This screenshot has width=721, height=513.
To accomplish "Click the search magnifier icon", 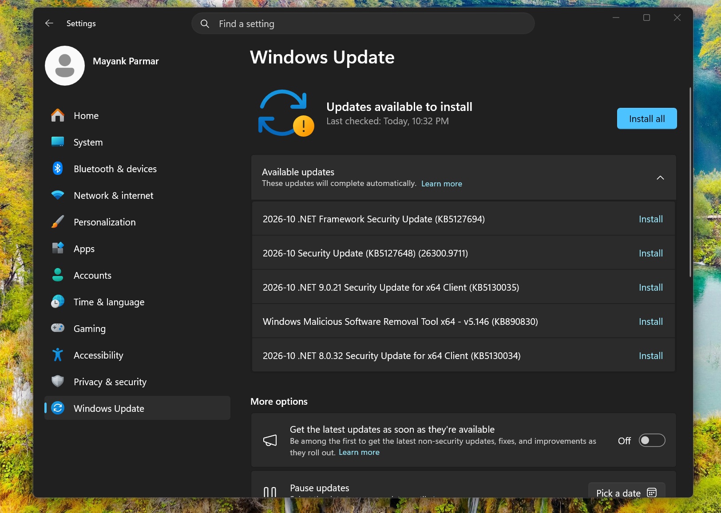I will 205,24.
